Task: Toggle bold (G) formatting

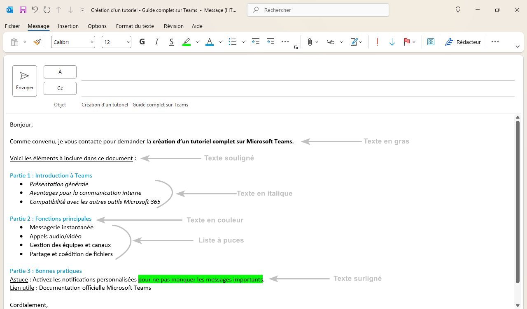Action: 142,42
